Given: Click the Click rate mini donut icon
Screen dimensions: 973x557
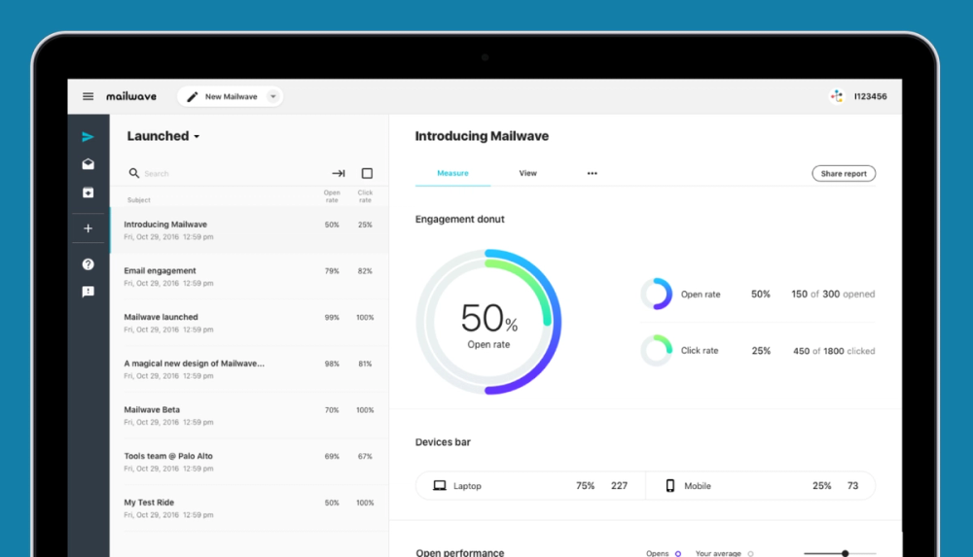Looking at the screenshot, I should pos(657,351).
